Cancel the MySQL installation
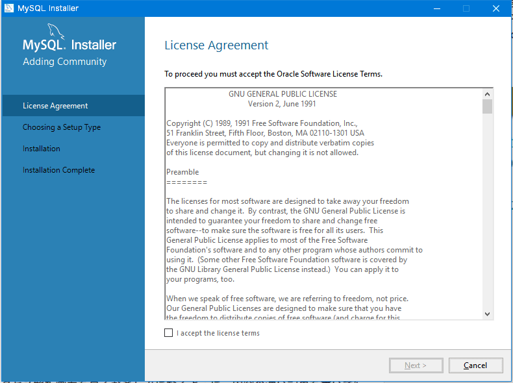The image size is (513, 383). pos(475,365)
